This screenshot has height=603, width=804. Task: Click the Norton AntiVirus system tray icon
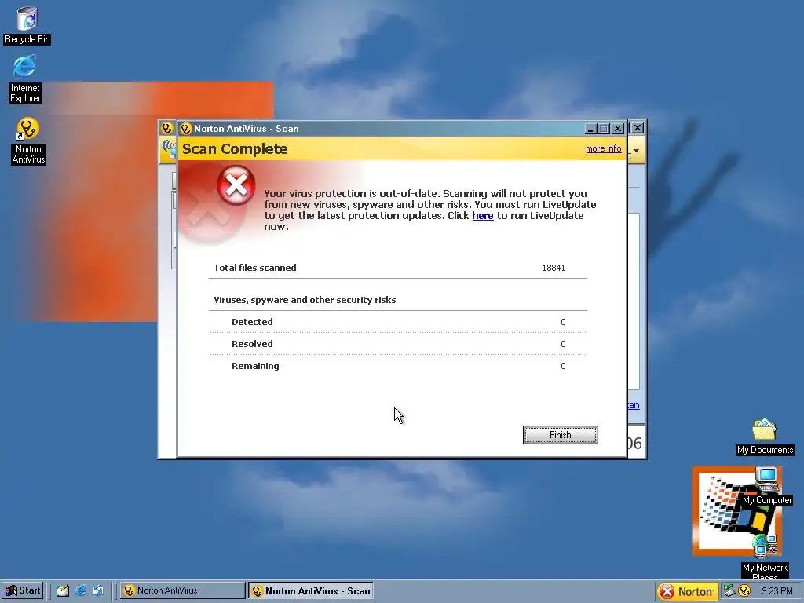pyautogui.click(x=744, y=590)
